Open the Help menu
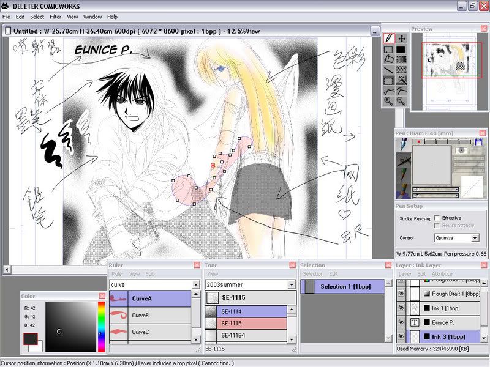This screenshot has height=367, width=490. 112,17
